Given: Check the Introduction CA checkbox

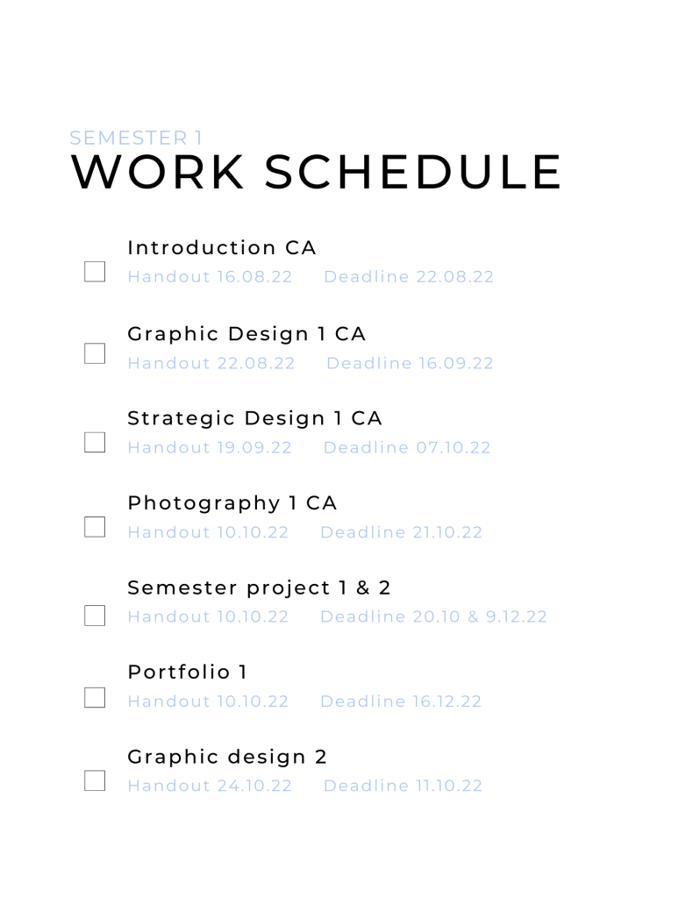Looking at the screenshot, I should (x=95, y=271).
